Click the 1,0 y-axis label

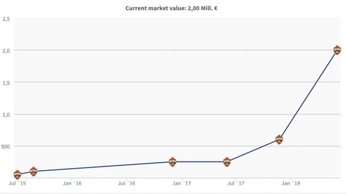(6, 114)
